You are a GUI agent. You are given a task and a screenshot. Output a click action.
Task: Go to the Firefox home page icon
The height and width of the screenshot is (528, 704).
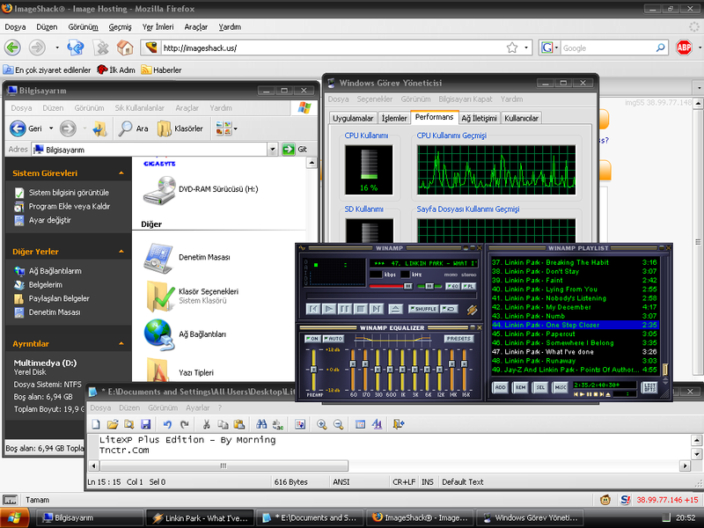pos(125,48)
